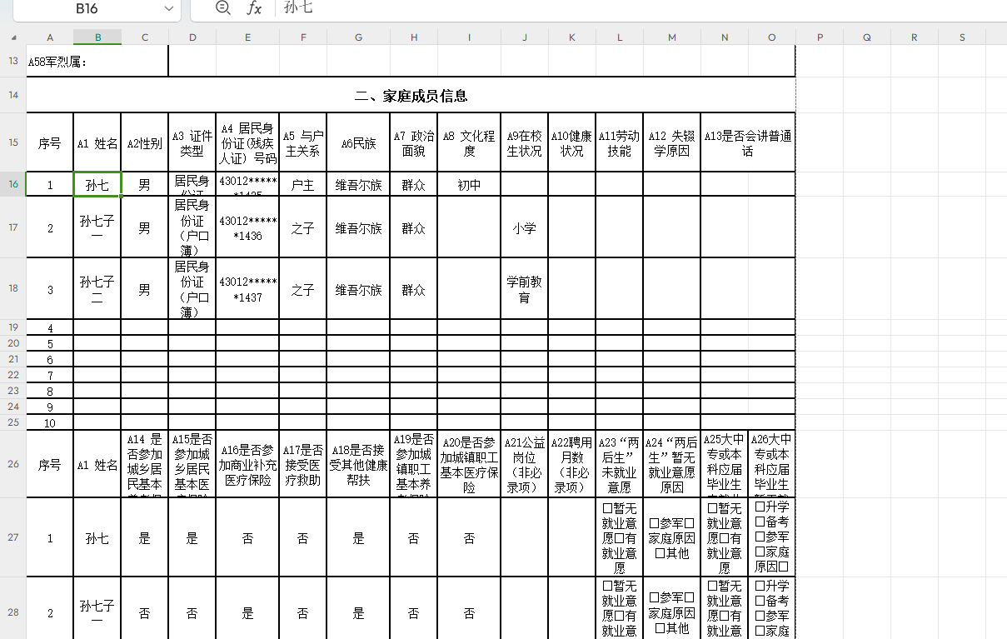Click "是" under A18 in row 27

[358, 538]
